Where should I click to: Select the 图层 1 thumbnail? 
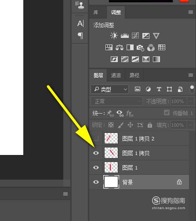click(x=111, y=167)
